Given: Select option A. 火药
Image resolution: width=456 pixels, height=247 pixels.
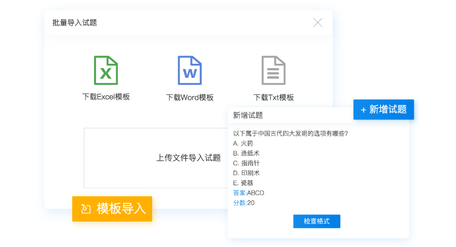Looking at the screenshot, I should (243, 143).
